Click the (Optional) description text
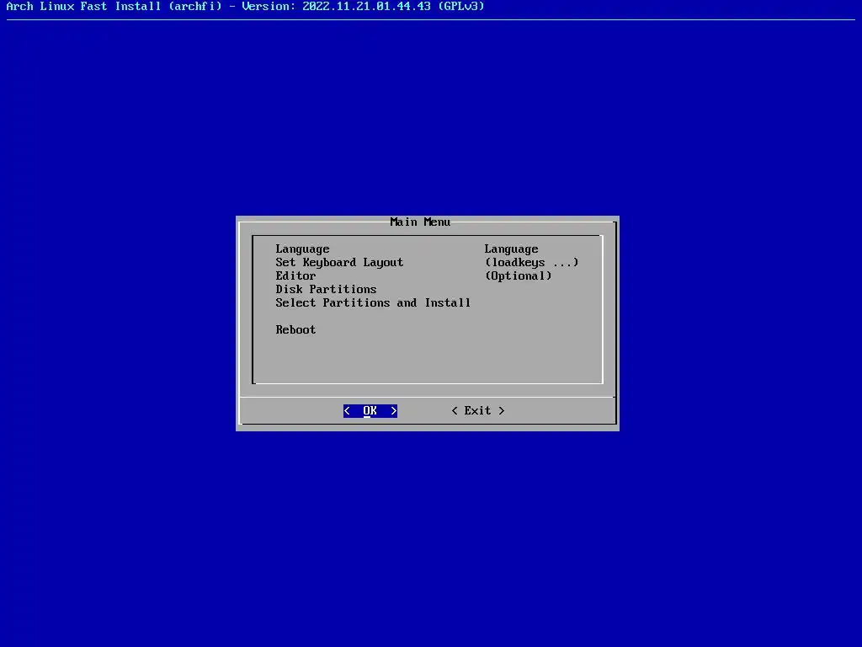Image resolution: width=862 pixels, height=647 pixels. click(518, 275)
